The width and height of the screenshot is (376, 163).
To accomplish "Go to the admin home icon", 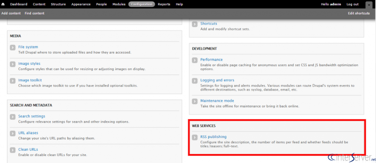I will click(x=3, y=4).
